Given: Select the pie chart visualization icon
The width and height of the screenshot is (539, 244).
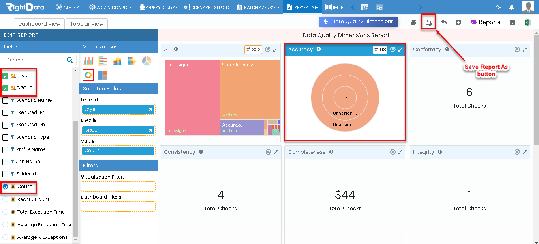Looking at the screenshot, I should click(146, 61).
